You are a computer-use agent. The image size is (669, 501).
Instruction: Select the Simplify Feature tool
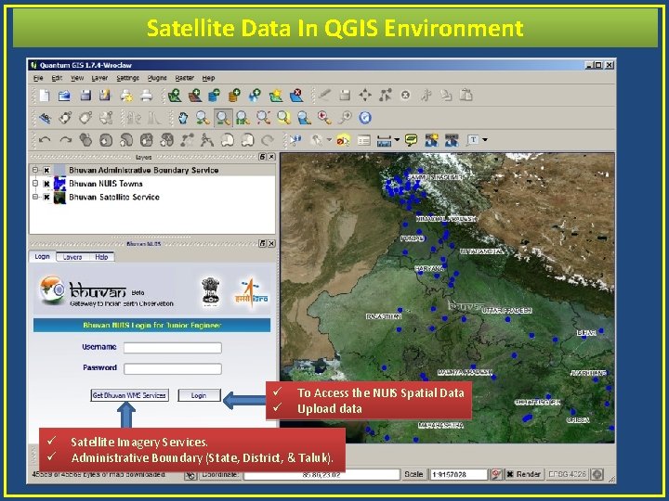(85, 140)
